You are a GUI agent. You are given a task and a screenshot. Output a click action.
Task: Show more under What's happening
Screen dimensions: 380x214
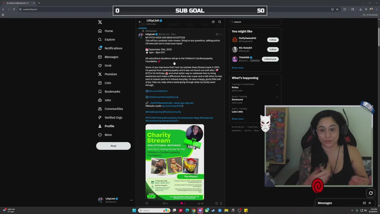click(237, 119)
